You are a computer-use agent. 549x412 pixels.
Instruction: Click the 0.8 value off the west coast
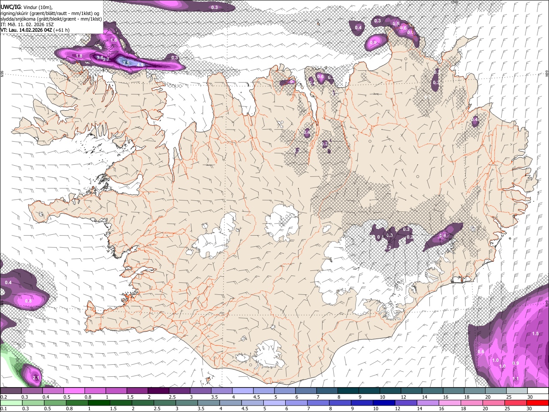pos(28,301)
